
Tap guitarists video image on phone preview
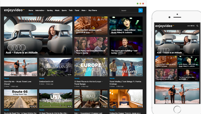click(x=177, y=93)
